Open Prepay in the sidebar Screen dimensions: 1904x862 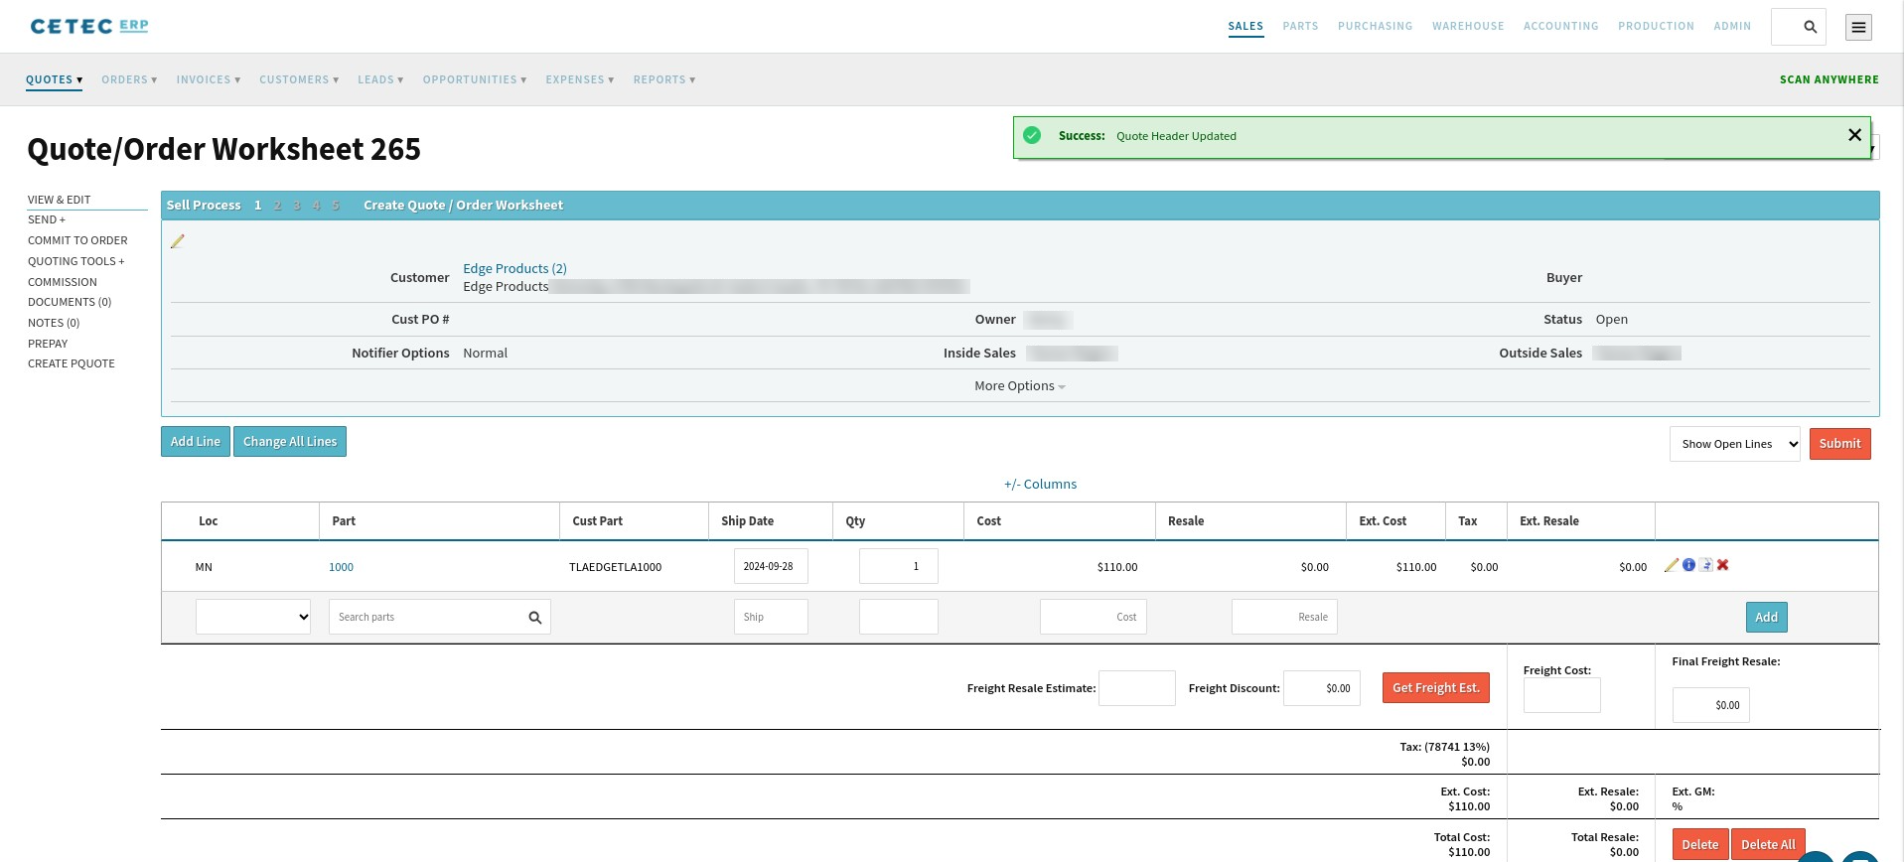pos(48,344)
